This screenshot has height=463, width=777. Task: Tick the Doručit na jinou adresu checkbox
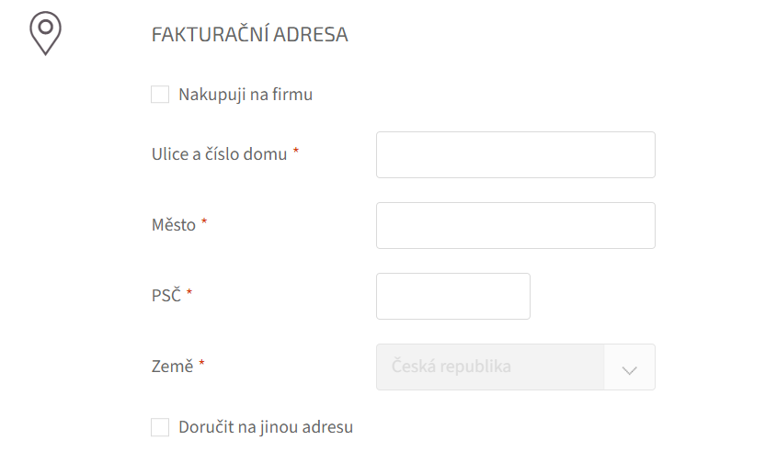(160, 427)
